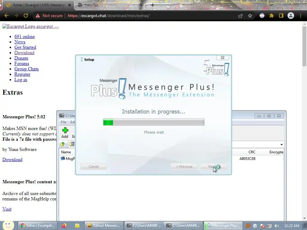Image resolution: width=307 pixels, height=230 pixels.
Task: Click CRC value A8053CEB
Action: pyautogui.click(x=247, y=159)
